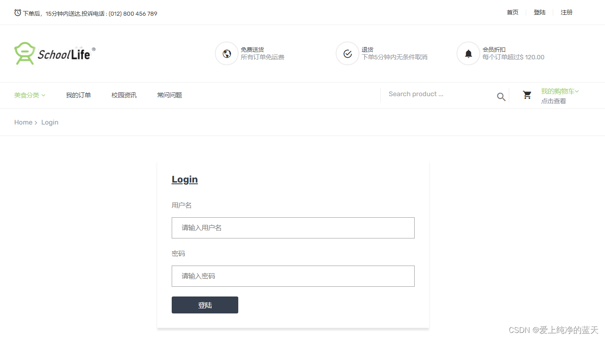Click the 每个订单超过$ 120.00 text
The height and width of the screenshot is (338, 605).
tap(513, 57)
